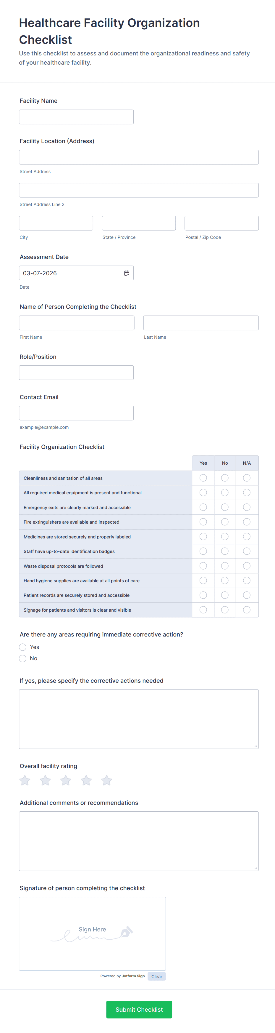Choose N/A for Waste disposal protocols row
The width and height of the screenshot is (275, 1033).
[x=247, y=566]
